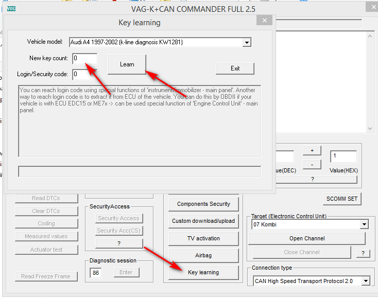Image resolution: width=378 pixels, height=299 pixels.
Task: Open the Vehicle model dropdown
Action: click(x=247, y=43)
